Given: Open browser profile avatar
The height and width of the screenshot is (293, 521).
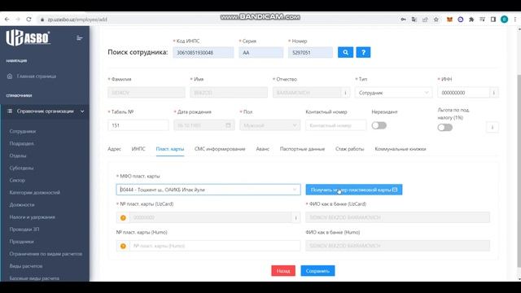Looking at the screenshot, I should tap(504, 20).
